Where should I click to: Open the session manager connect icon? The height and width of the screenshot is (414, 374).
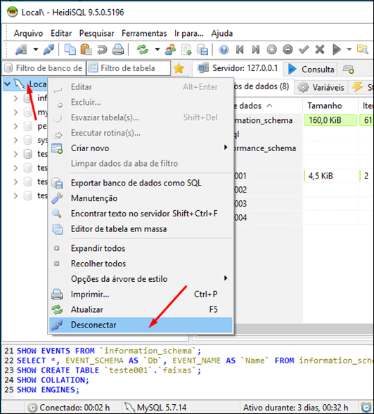coord(21,49)
